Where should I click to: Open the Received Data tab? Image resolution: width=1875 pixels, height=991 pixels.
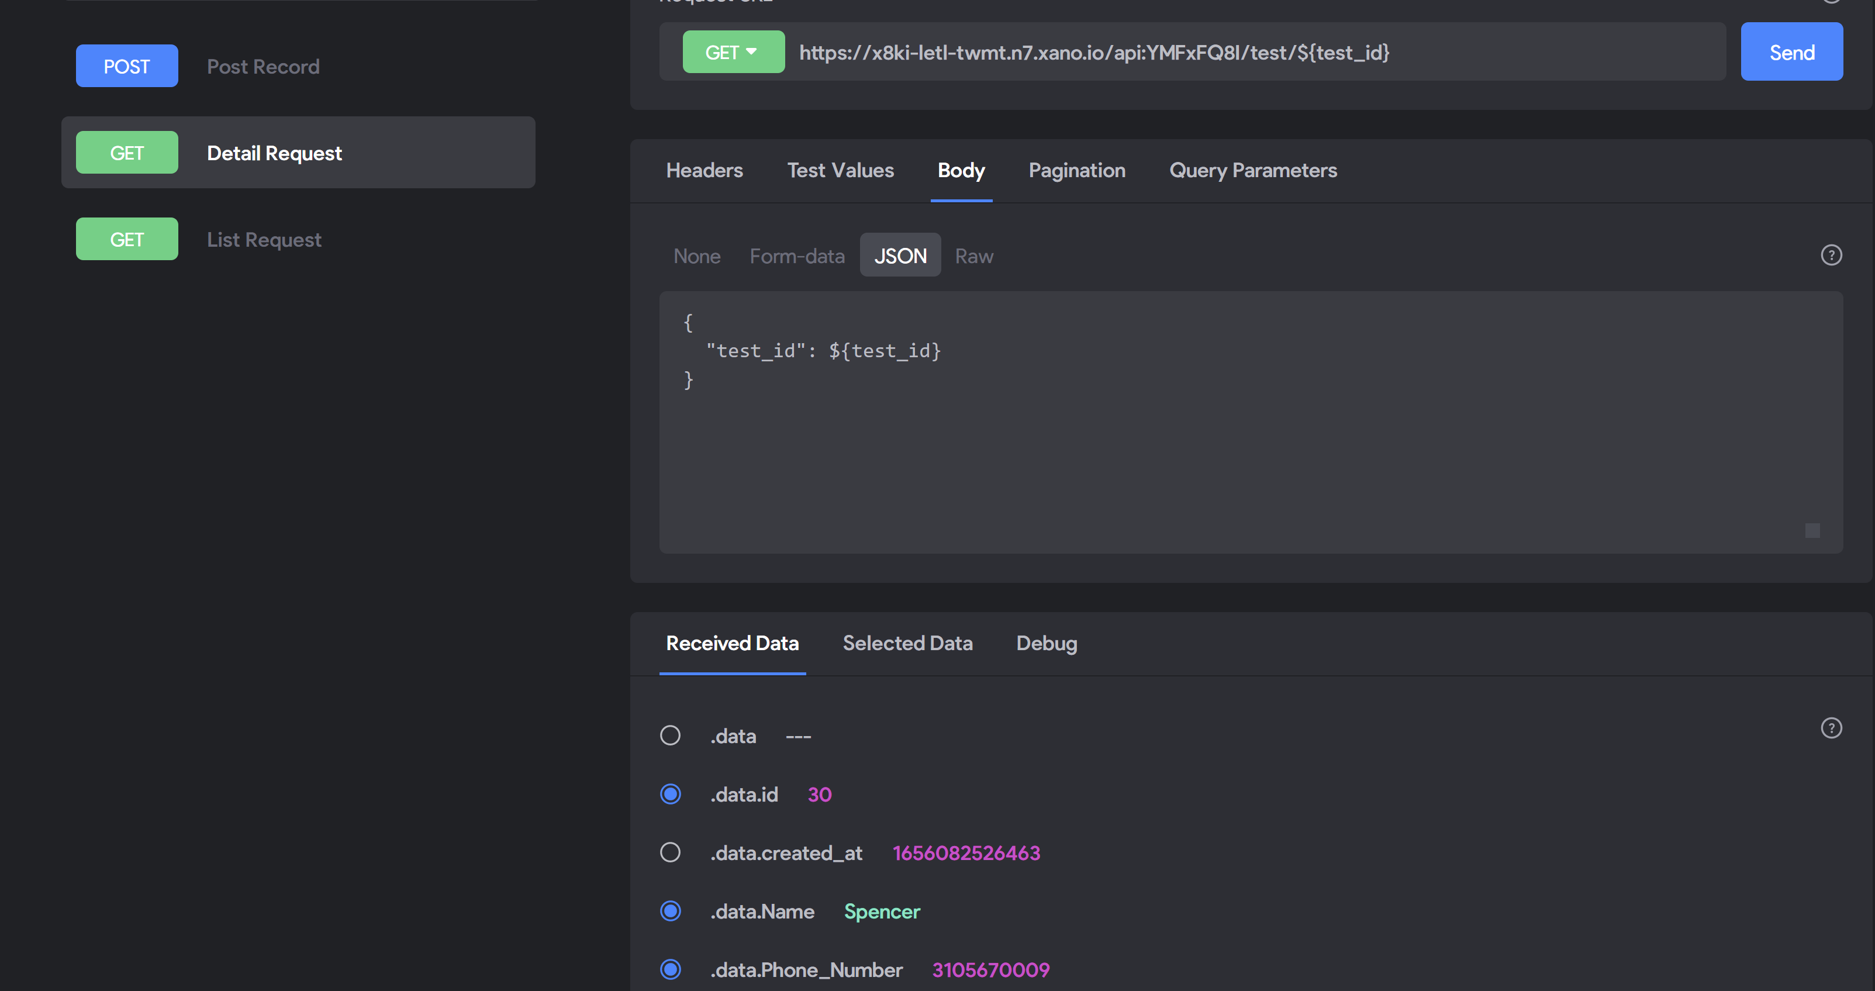(732, 644)
